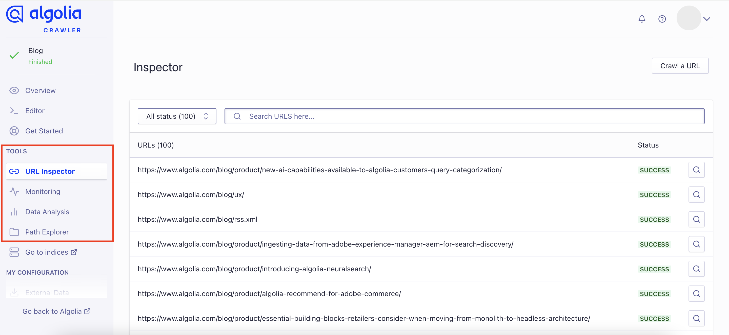Inspect the adobe-experience-manager URL row

(x=696, y=244)
